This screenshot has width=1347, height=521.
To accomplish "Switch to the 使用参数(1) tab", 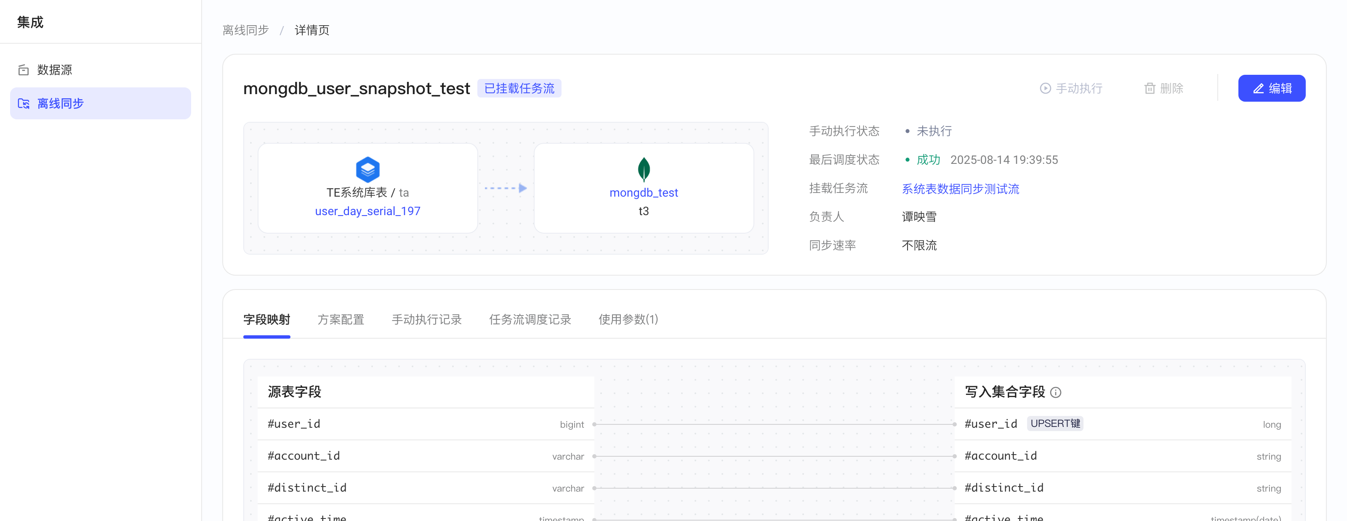I will [628, 319].
